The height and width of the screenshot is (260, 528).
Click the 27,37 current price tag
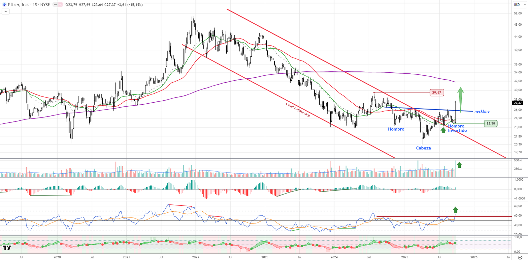pos(518,103)
